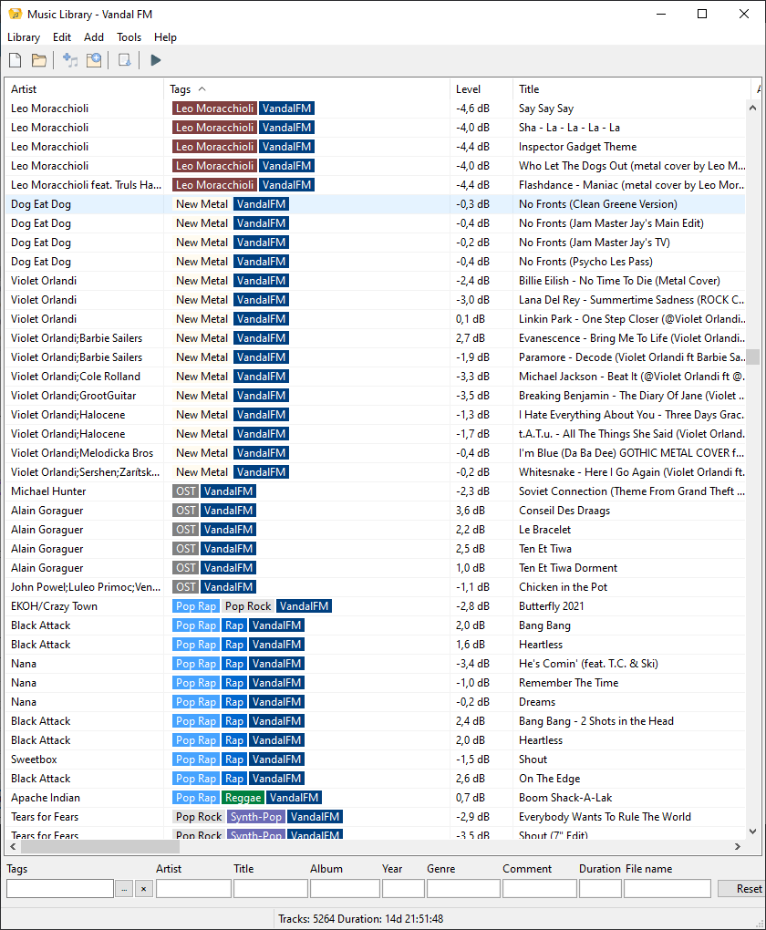This screenshot has width=766, height=930.
Task: Open the Tools menu
Action: click(x=129, y=36)
